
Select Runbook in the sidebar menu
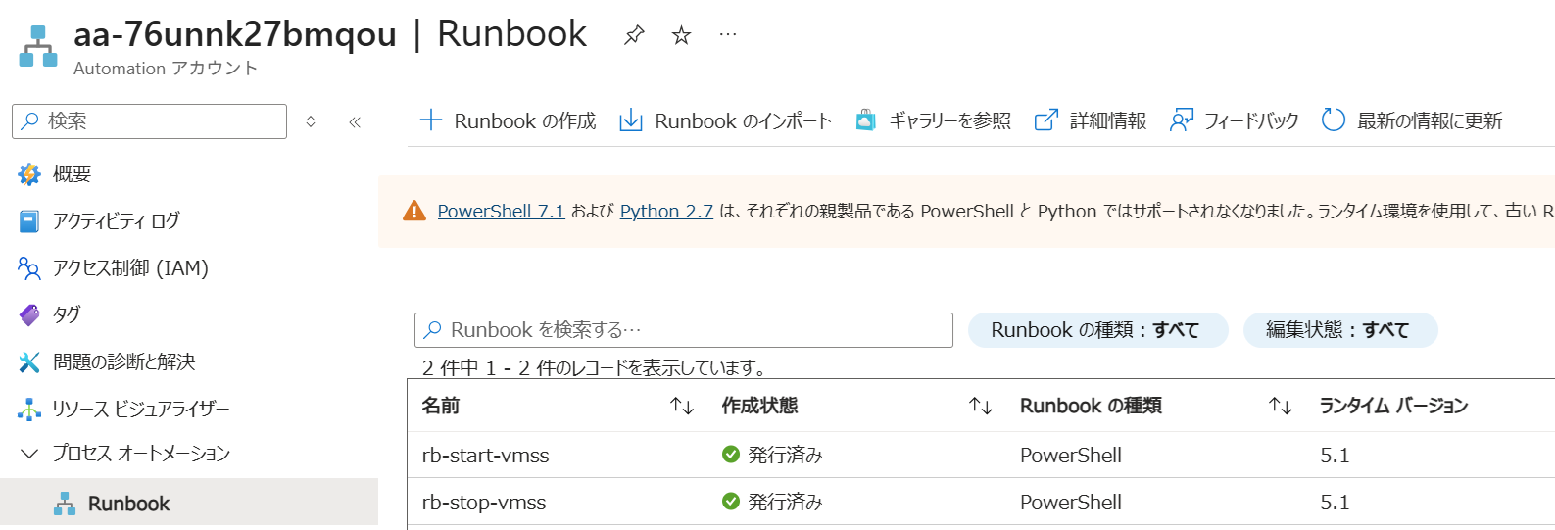pyautogui.click(x=189, y=503)
